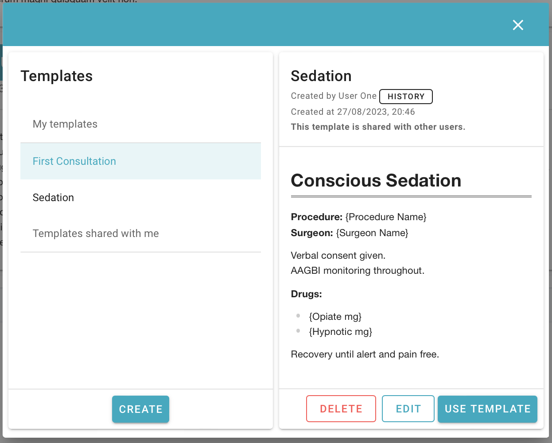Image resolution: width=552 pixels, height=443 pixels.
Task: Edit the Sedation template
Action: click(x=408, y=408)
